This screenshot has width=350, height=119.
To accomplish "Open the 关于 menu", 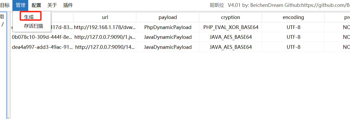I will (x=52, y=5).
